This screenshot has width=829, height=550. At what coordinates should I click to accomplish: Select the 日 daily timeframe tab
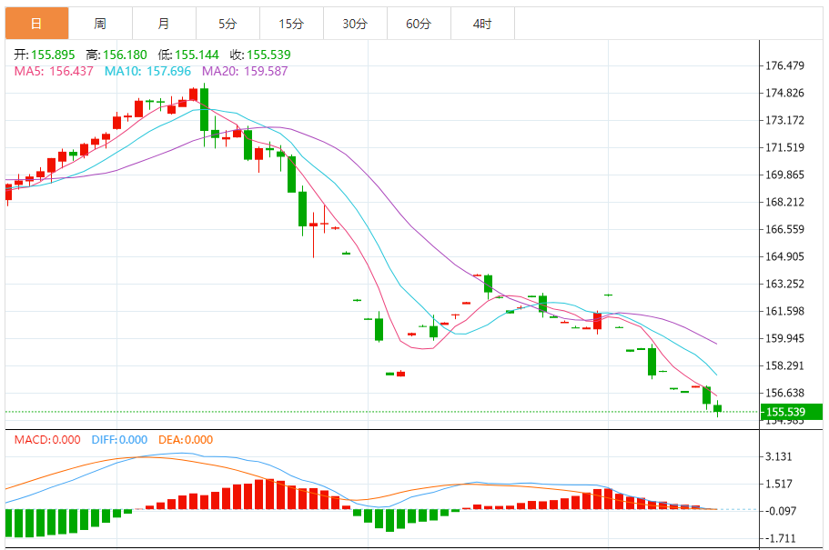pyautogui.click(x=36, y=24)
